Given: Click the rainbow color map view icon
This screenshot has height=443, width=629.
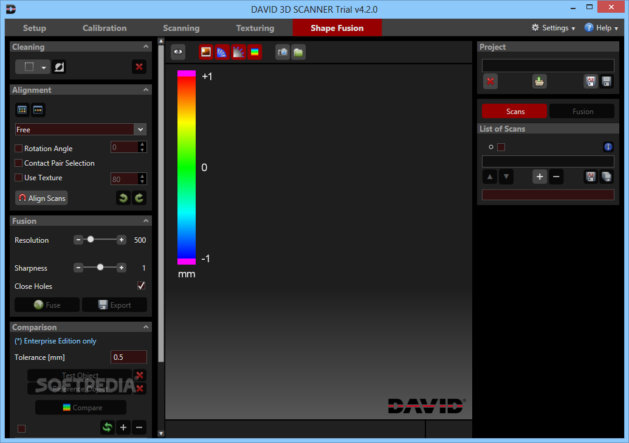Looking at the screenshot, I should tap(255, 52).
